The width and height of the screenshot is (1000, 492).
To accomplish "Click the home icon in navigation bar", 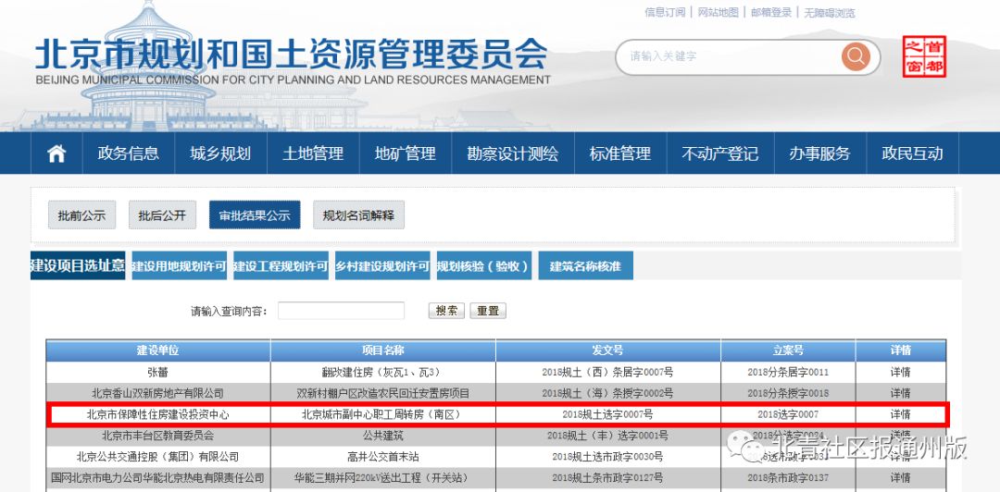I will (56, 154).
